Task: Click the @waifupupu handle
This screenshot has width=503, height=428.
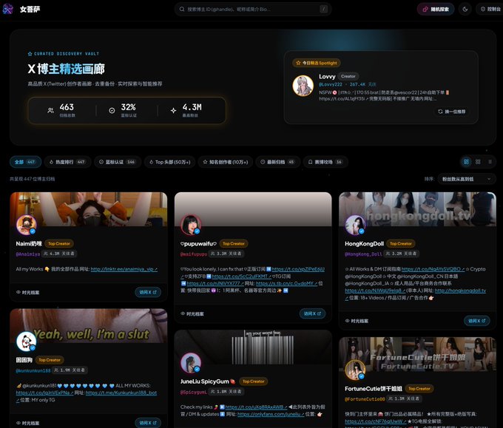Action: (194, 254)
